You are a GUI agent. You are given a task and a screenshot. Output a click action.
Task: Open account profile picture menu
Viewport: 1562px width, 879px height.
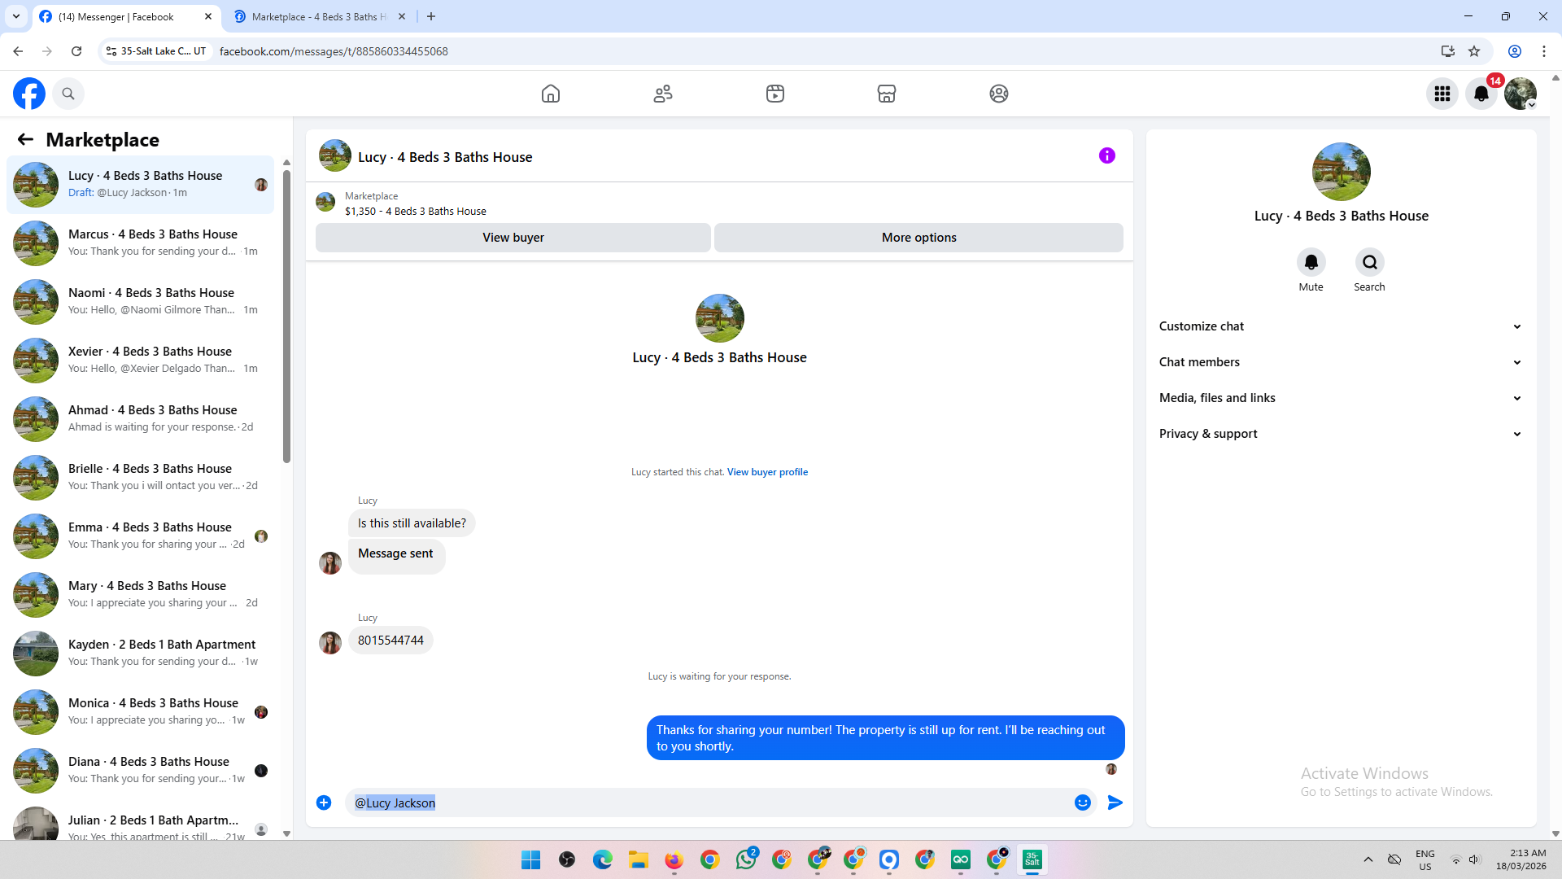click(1521, 94)
